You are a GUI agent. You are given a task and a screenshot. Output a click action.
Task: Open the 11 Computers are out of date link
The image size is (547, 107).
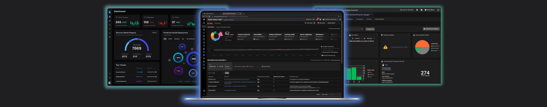[399, 47]
